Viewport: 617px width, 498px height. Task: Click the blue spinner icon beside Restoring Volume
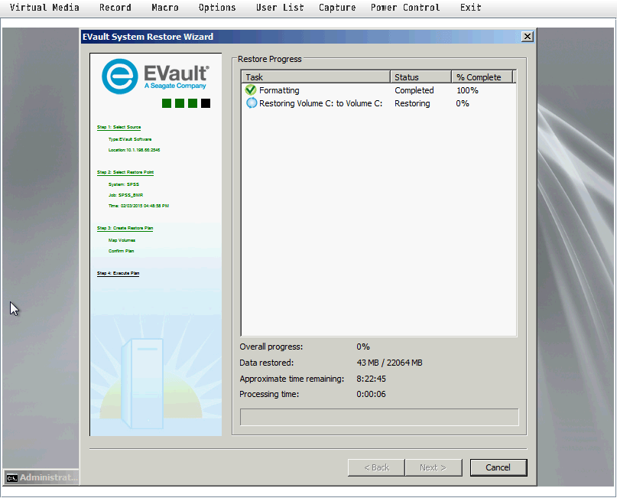[x=251, y=103]
